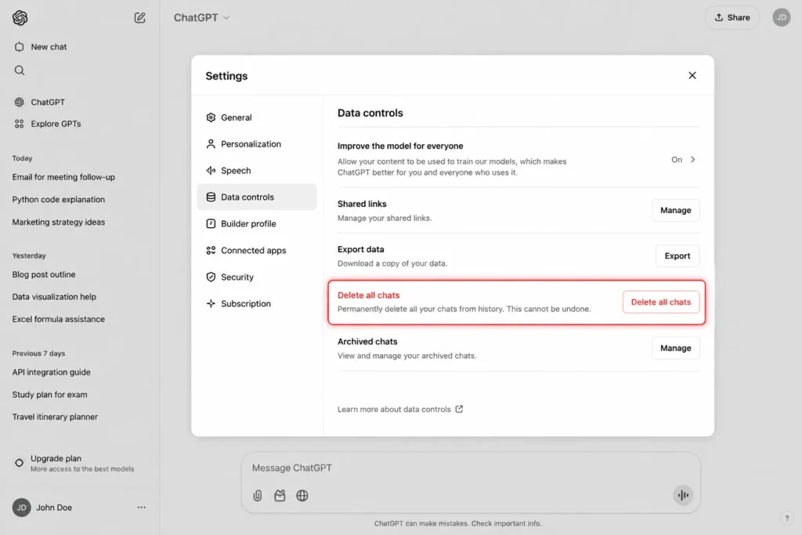Open ChatGPT entry in sidebar
Image resolution: width=802 pixels, height=535 pixels.
pos(40,103)
